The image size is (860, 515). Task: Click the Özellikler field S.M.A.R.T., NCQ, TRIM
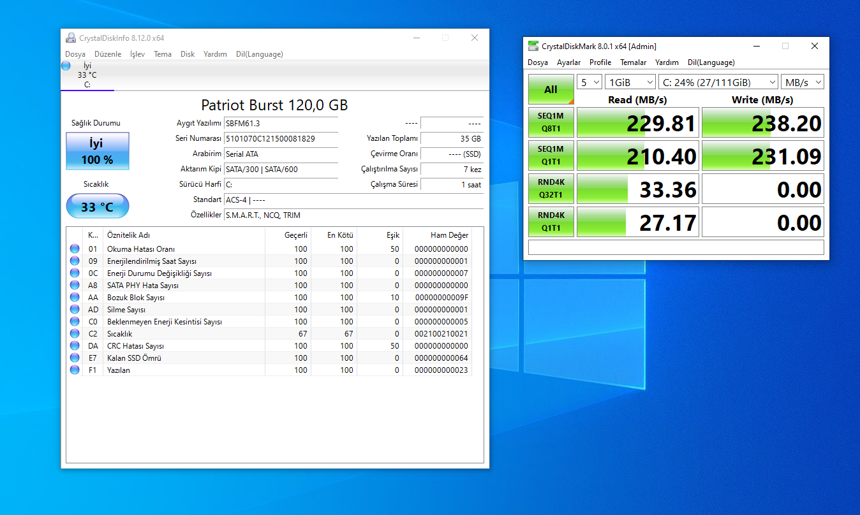point(353,215)
